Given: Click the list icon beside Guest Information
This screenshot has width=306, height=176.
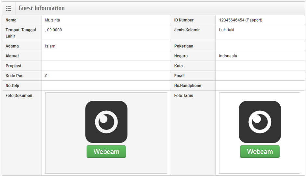Looking at the screenshot, I should (9, 8).
